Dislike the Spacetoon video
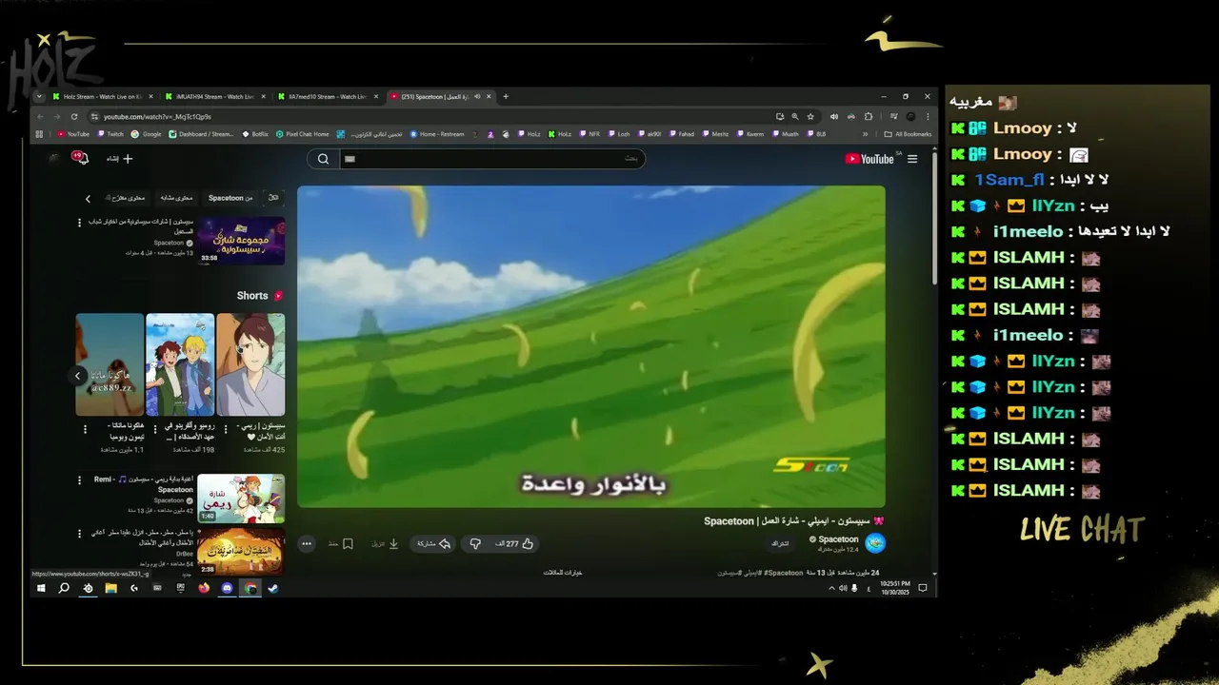The height and width of the screenshot is (685, 1219). (475, 544)
